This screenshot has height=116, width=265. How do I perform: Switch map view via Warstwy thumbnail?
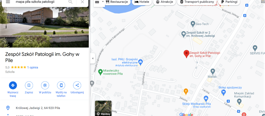(x=103, y=108)
